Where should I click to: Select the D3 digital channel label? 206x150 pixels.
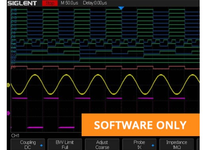[13, 56]
